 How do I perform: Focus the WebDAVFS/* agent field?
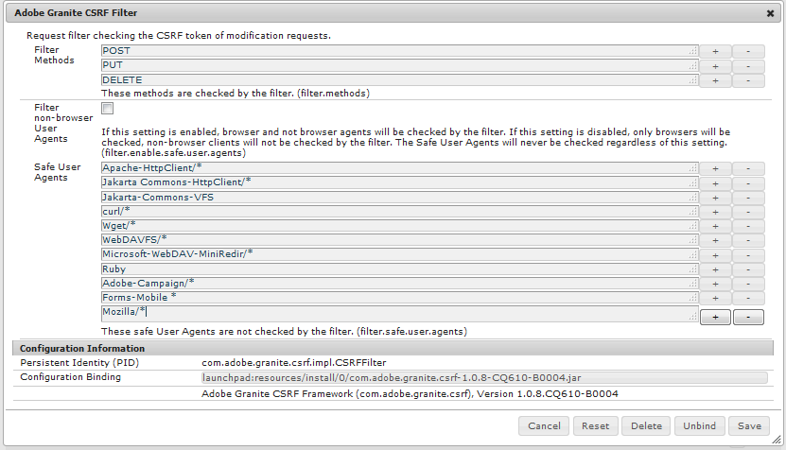(399, 239)
